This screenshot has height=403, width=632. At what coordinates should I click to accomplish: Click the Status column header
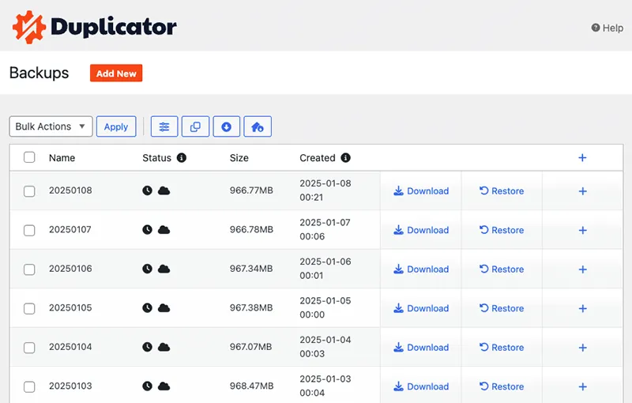click(x=156, y=158)
